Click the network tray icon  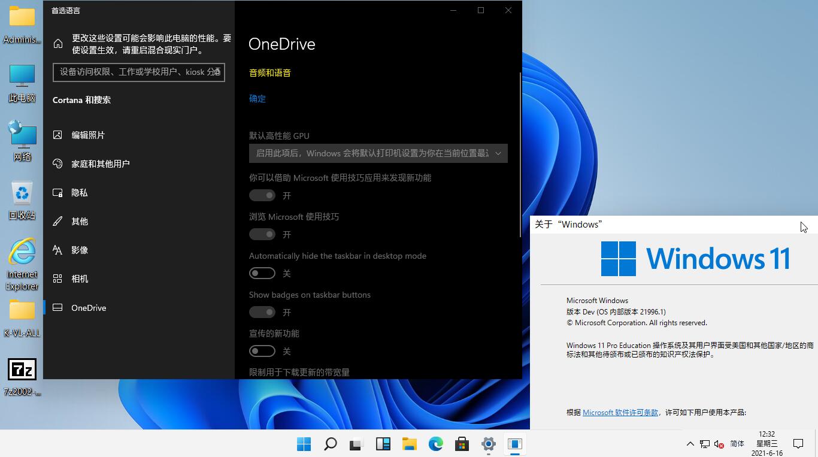point(705,444)
